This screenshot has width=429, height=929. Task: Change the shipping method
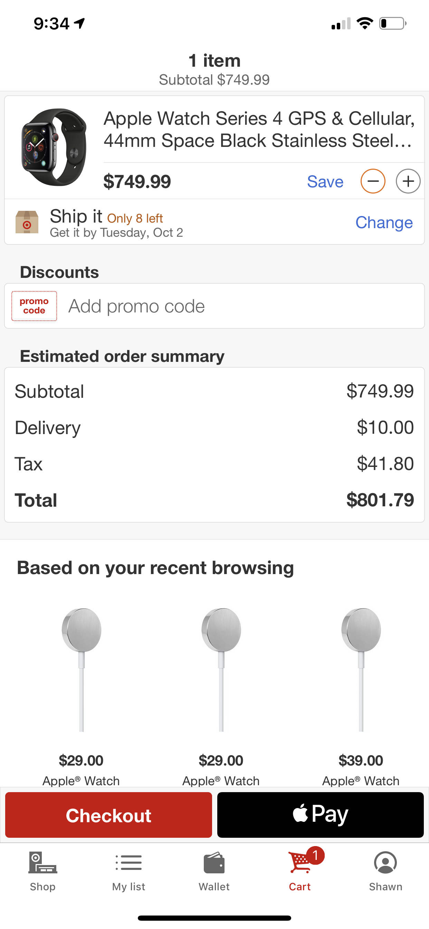(384, 223)
